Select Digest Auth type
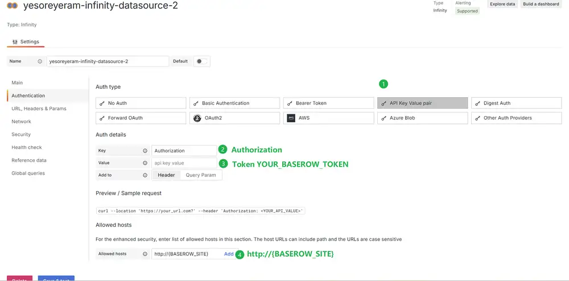 [x=517, y=103]
